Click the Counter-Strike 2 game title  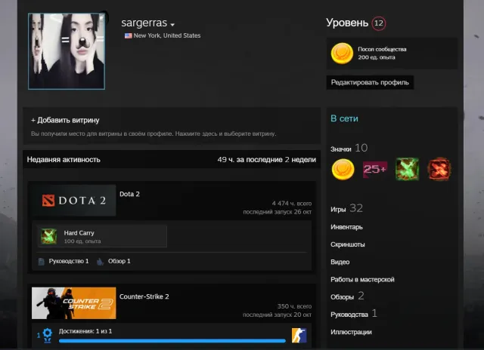144,296
